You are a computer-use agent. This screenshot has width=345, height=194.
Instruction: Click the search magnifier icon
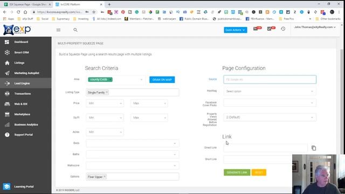point(75,30)
